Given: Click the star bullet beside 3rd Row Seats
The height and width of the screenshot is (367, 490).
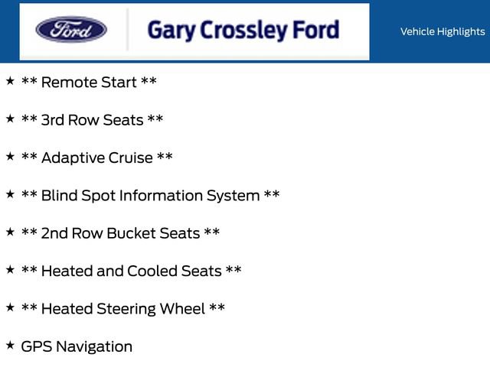Looking at the screenshot, I should pos(10,119).
